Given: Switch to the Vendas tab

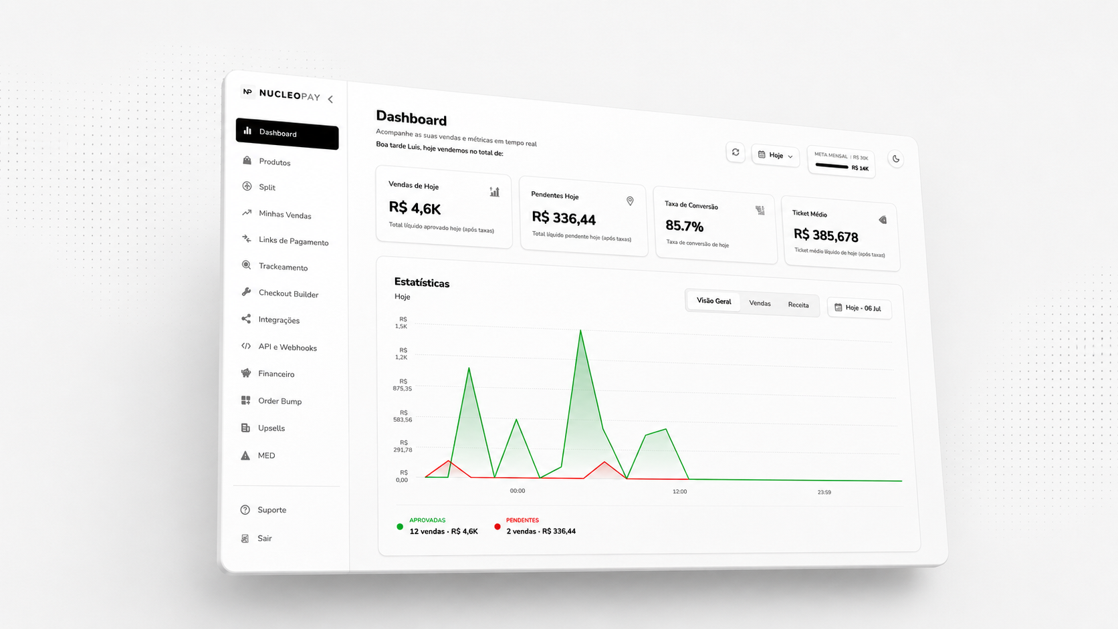Looking at the screenshot, I should (x=760, y=303).
